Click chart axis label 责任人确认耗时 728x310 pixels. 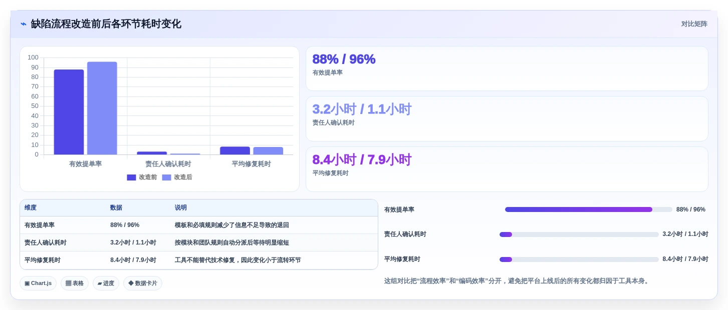coord(168,164)
